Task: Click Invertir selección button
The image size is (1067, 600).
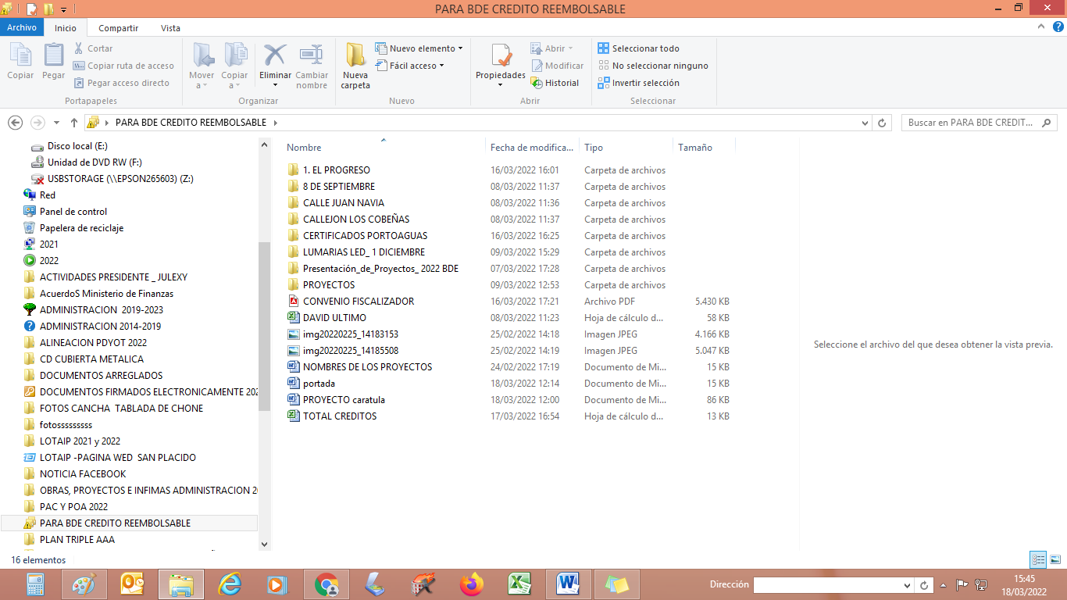Action: [638, 83]
